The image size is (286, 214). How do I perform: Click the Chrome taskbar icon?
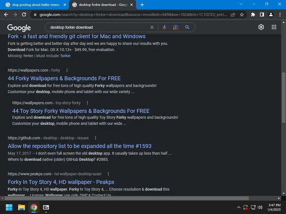(34, 207)
